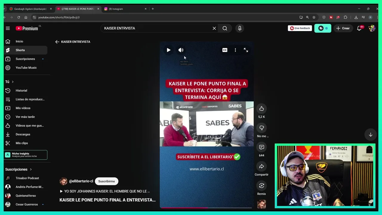Play the paused Short
382x215 pixels.
(x=169, y=50)
